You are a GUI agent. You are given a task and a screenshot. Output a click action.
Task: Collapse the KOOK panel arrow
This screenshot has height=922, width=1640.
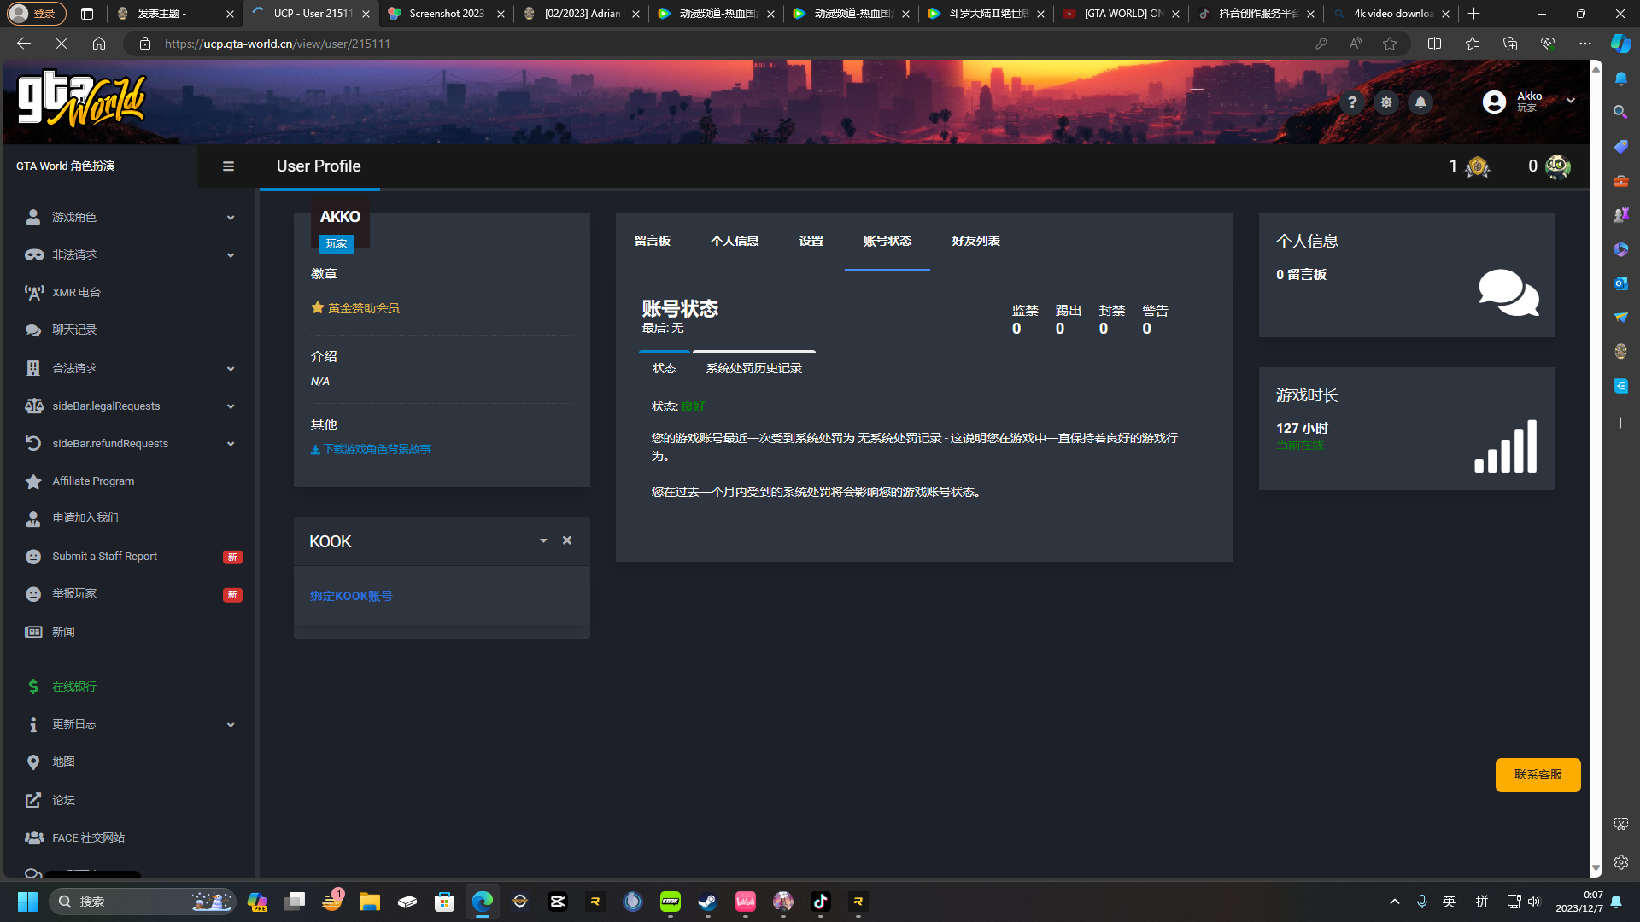click(543, 540)
